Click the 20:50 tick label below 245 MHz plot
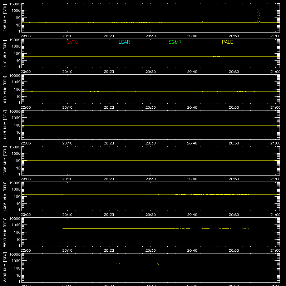 click(234, 36)
